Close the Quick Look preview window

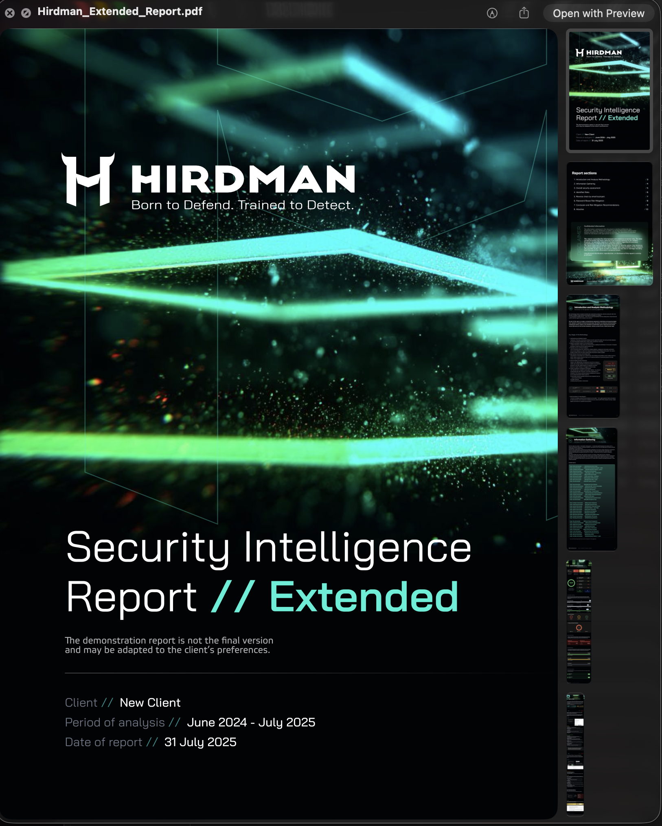coord(10,13)
